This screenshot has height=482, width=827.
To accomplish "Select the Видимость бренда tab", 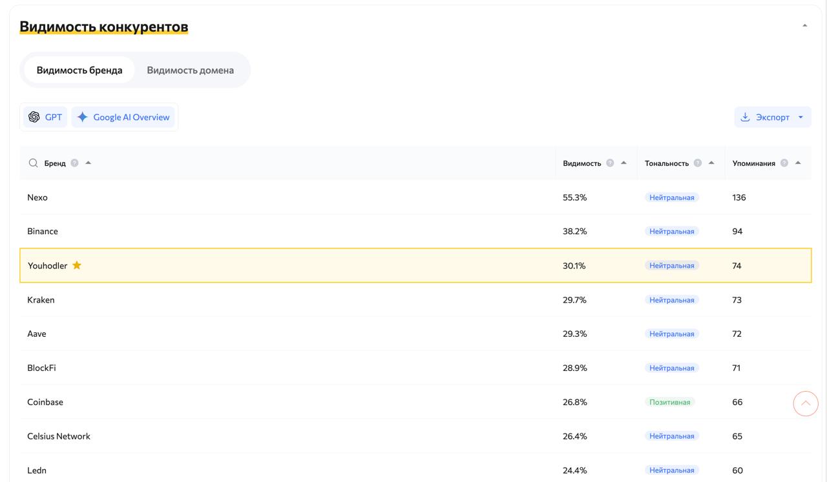I will click(x=79, y=70).
